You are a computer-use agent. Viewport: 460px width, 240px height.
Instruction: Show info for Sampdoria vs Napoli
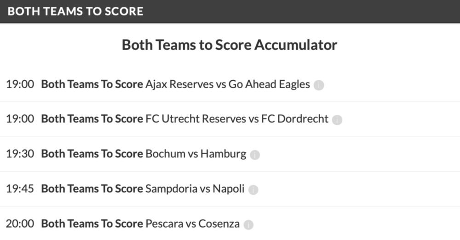[253, 190]
